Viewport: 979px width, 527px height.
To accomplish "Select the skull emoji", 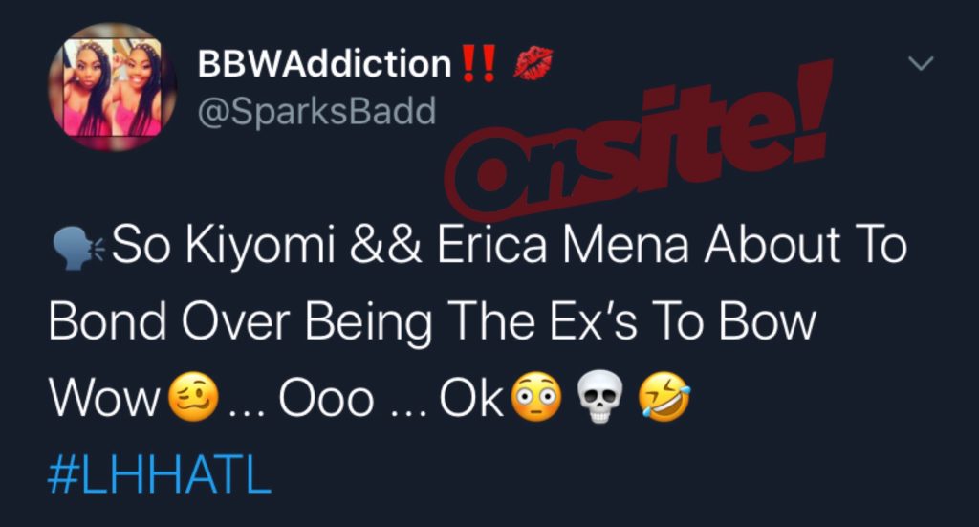I will click(x=600, y=398).
